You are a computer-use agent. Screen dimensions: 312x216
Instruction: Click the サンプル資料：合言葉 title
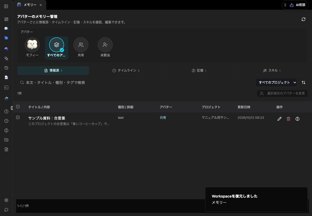[x=47, y=118]
